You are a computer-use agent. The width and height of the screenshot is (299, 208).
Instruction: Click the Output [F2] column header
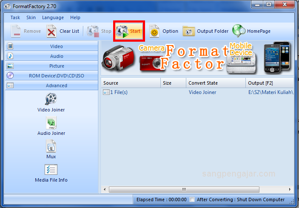point(270,83)
